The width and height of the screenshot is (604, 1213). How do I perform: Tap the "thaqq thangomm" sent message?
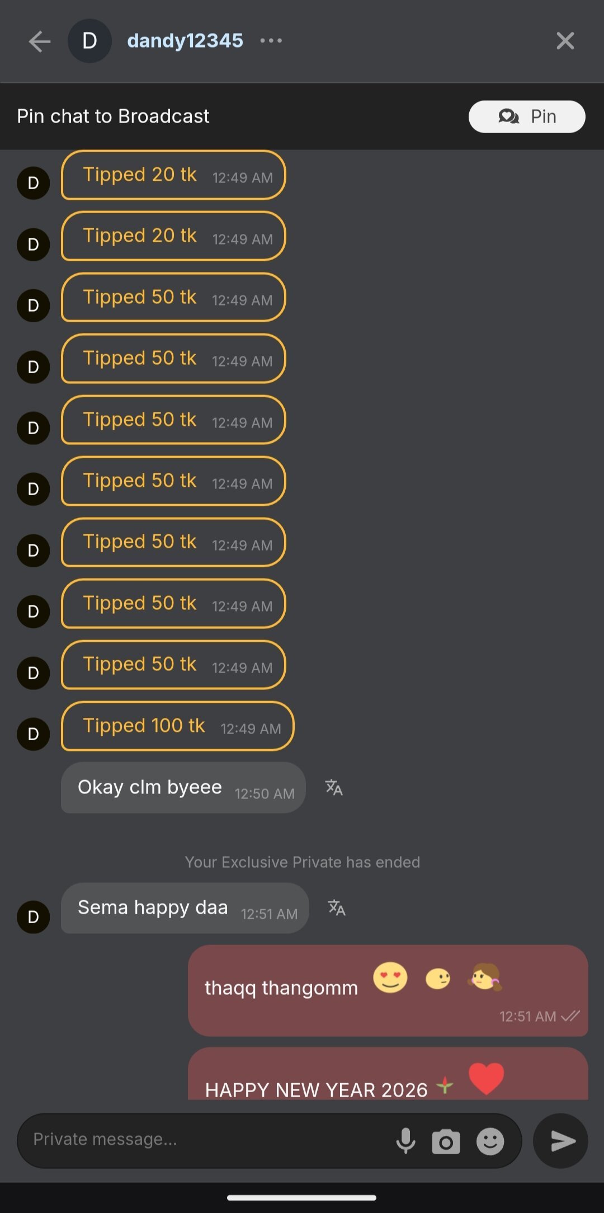[x=388, y=990]
